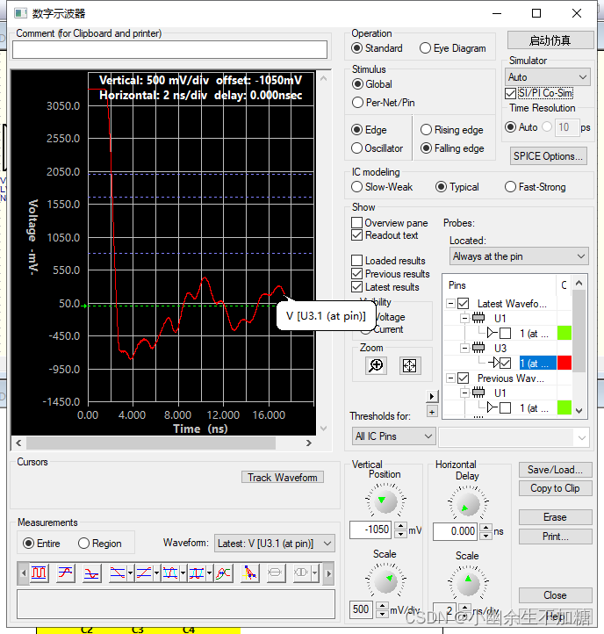Click the small plus button beside Pins list
The width and height of the screenshot is (604, 634).
click(x=432, y=412)
